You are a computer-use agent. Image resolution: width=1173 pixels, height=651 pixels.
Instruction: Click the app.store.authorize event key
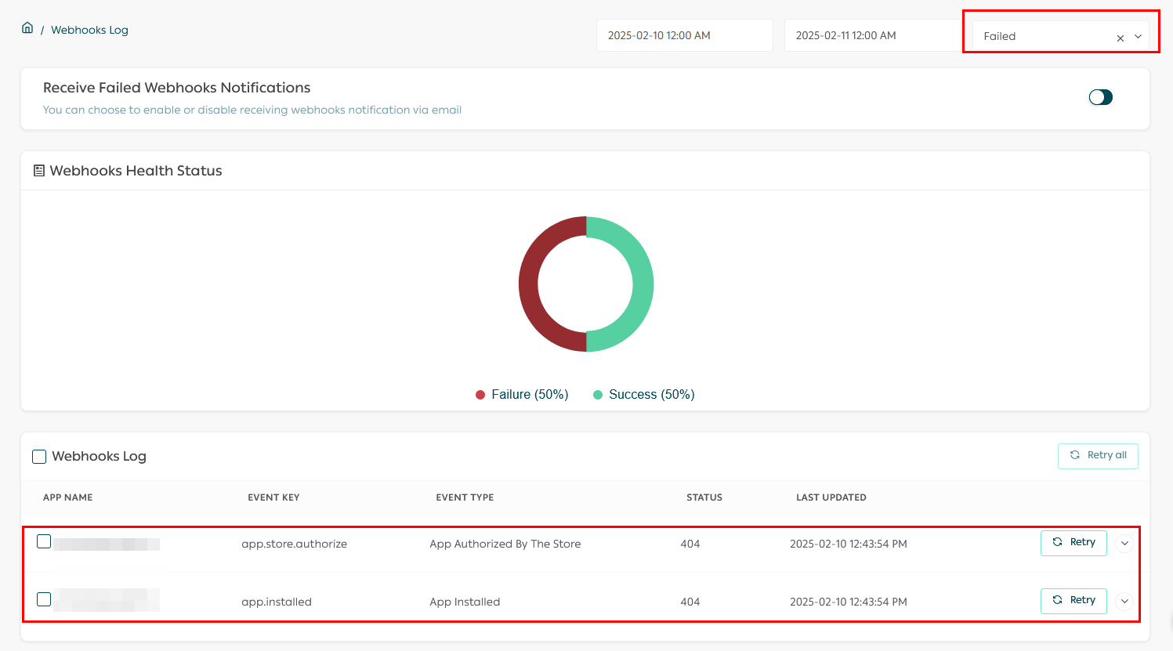(x=294, y=544)
